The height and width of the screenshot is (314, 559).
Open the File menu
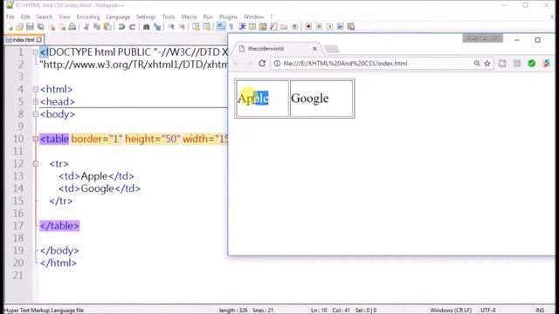[x=10, y=17]
